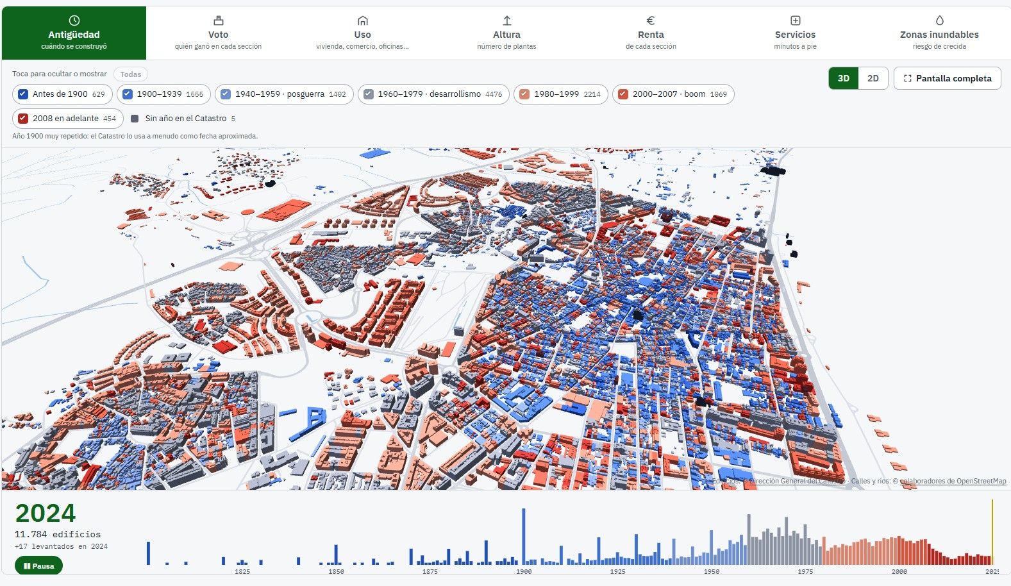Viewport: 1011px width, 586px height.
Task: Click the upward arrow icon above Altura
Action: (x=506, y=21)
